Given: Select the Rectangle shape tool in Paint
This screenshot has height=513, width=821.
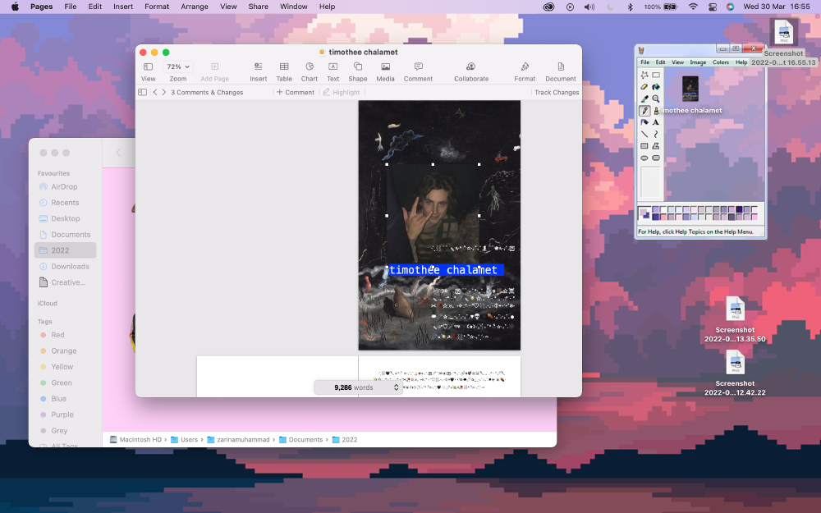Looking at the screenshot, I should [644, 146].
